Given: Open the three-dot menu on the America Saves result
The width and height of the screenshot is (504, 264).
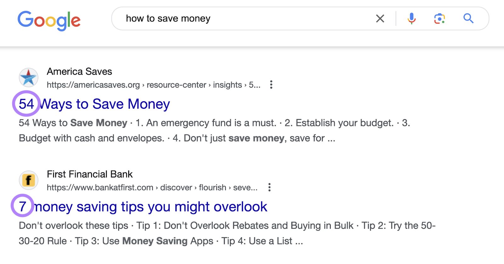Looking at the screenshot, I should [x=271, y=85].
